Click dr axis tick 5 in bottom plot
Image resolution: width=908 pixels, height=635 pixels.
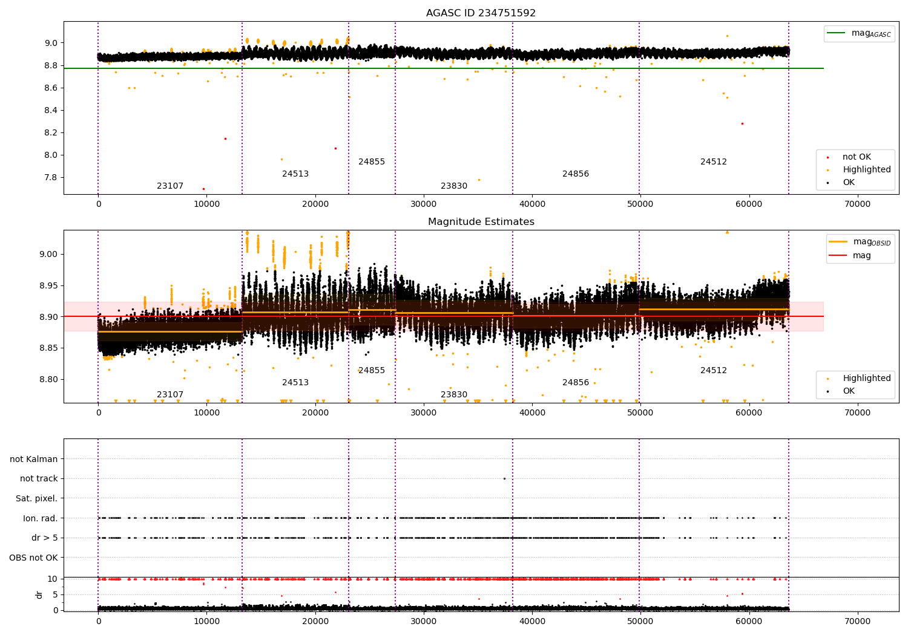(x=56, y=595)
